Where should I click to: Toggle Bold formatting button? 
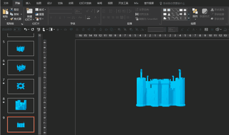tap(51, 18)
